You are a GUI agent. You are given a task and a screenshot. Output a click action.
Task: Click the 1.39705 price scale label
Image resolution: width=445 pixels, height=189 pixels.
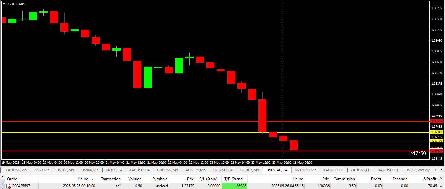point(437,8)
